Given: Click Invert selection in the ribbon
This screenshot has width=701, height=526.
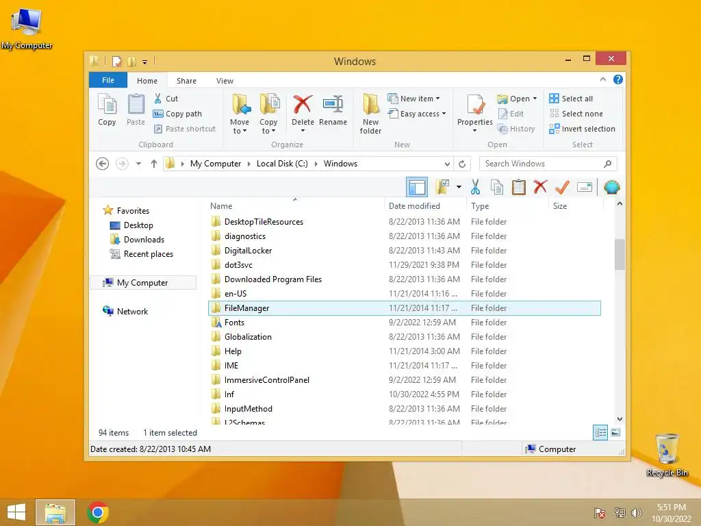Looking at the screenshot, I should coord(582,129).
